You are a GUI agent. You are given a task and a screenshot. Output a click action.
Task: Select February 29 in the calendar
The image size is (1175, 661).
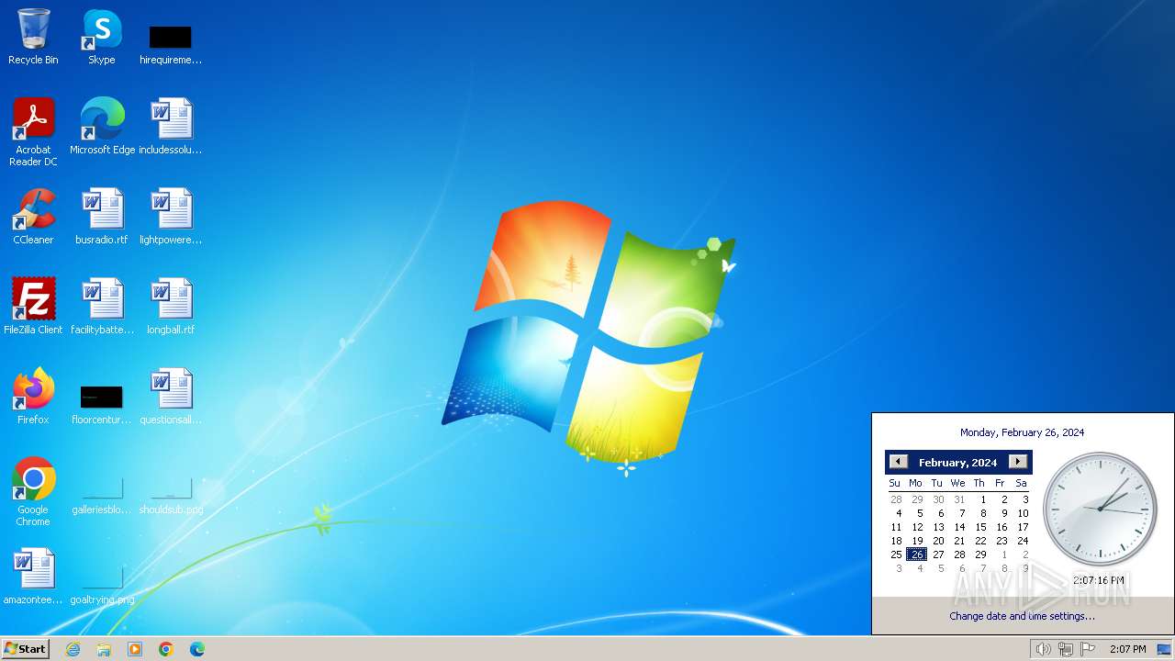coord(980,555)
